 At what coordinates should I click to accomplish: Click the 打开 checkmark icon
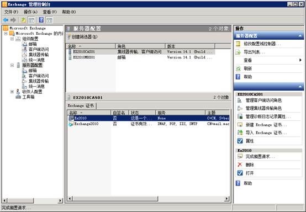click(x=240, y=173)
